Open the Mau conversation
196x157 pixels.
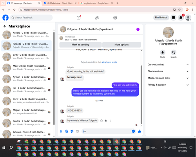[x=26, y=68]
